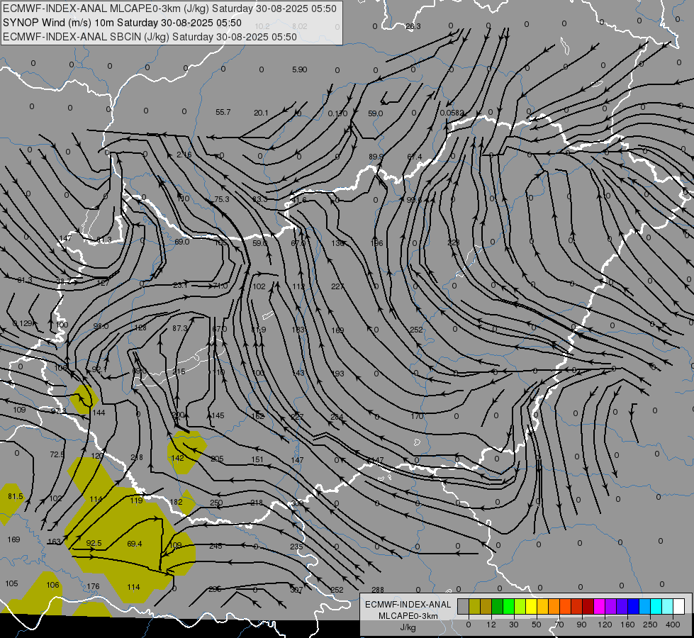
Task: Select the map value 55.7
Action: click(223, 112)
